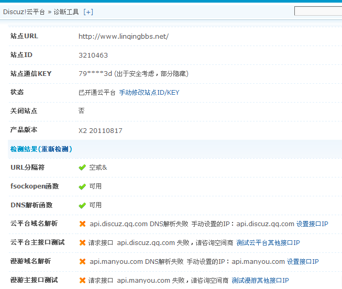
Task: Click 可用 in the fsockopen函数 row
Action: coord(95,186)
